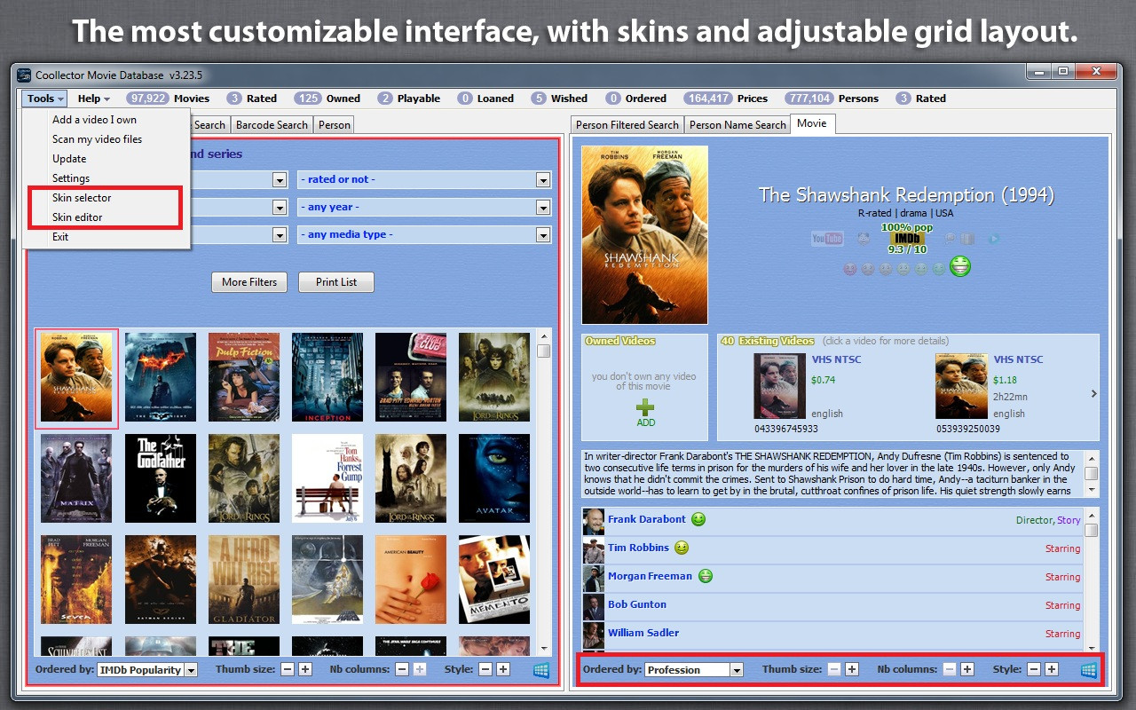The height and width of the screenshot is (710, 1136).
Task: Open the YouTube trailer icon for Shawshank
Action: [827, 238]
